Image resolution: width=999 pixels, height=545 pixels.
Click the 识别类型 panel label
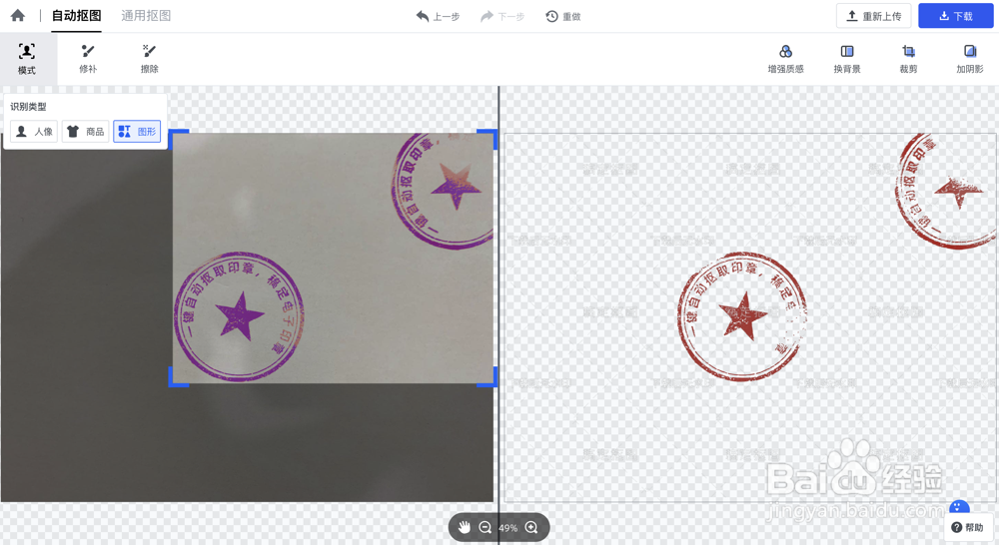[28, 107]
